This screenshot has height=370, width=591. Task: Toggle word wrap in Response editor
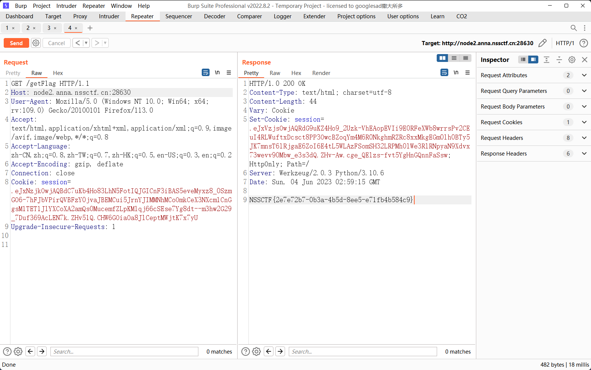pos(444,72)
